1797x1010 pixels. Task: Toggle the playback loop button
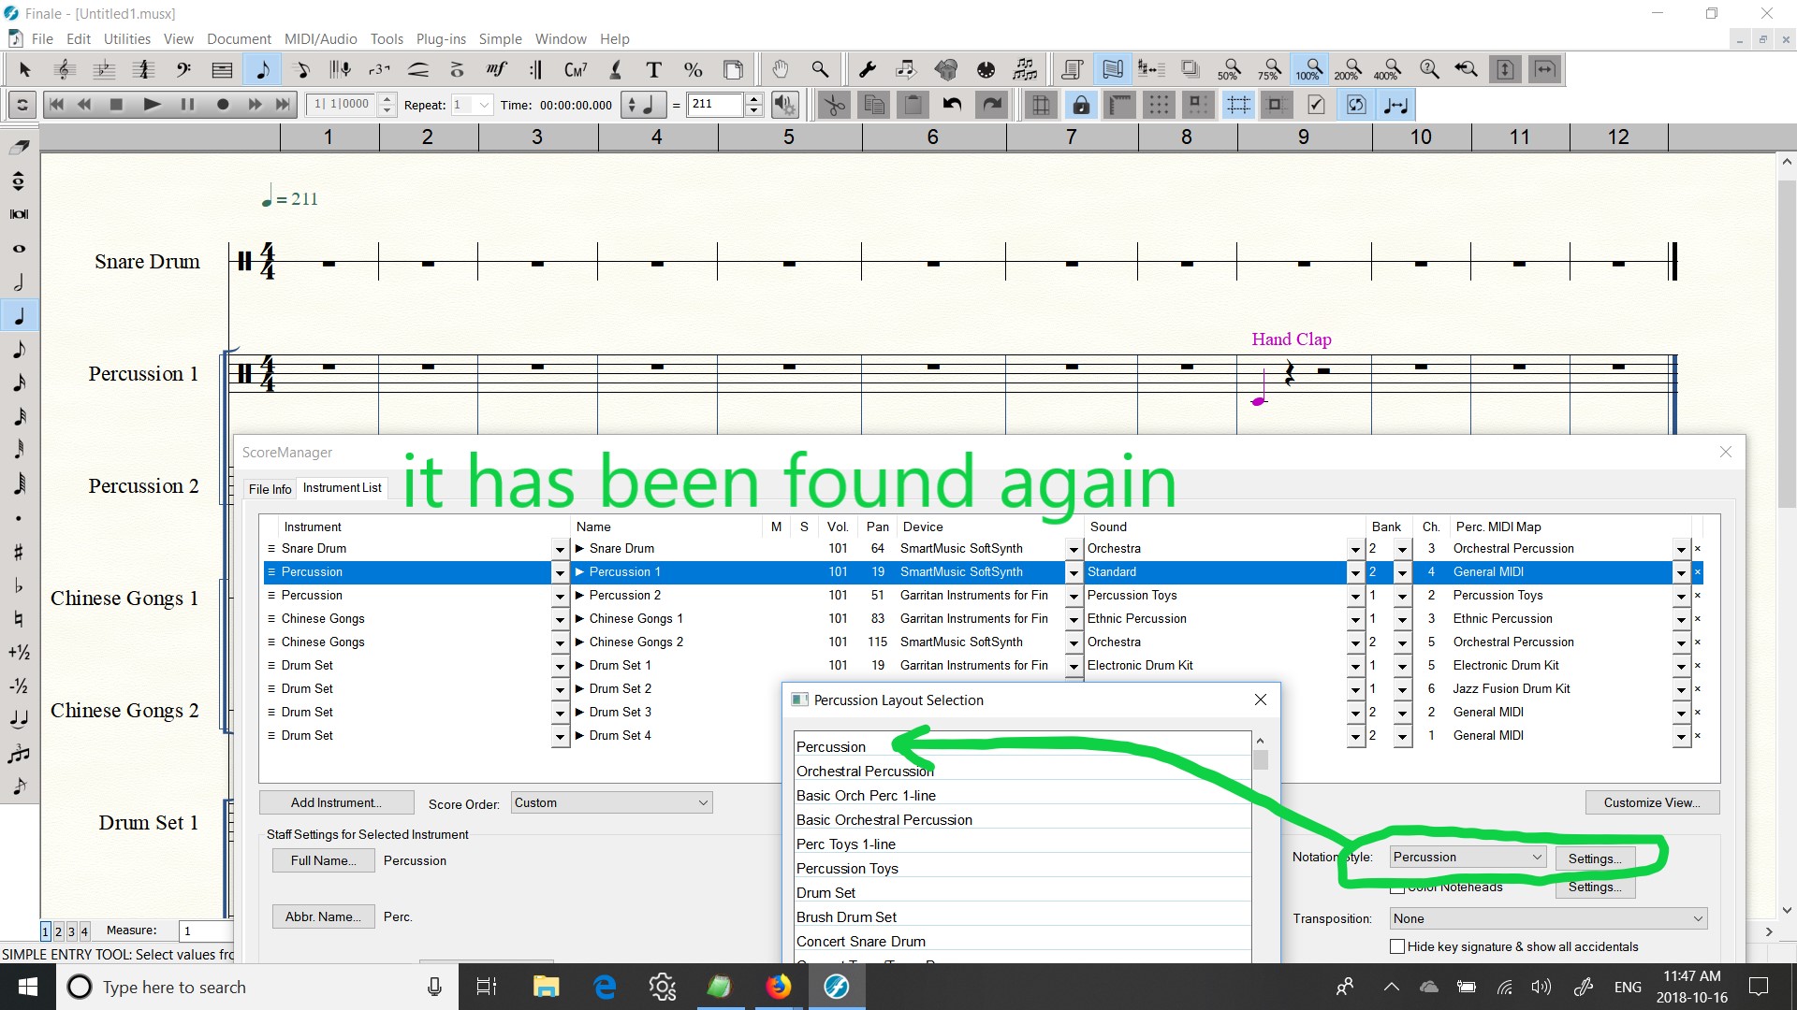(x=22, y=105)
